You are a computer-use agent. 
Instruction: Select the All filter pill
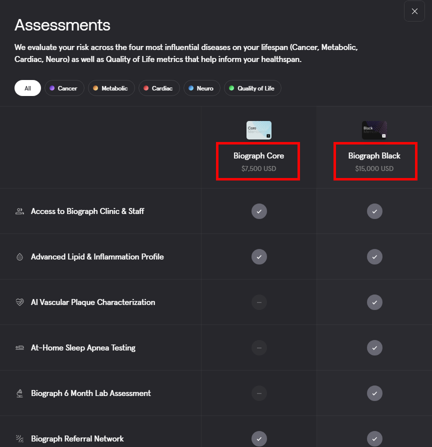pos(27,88)
